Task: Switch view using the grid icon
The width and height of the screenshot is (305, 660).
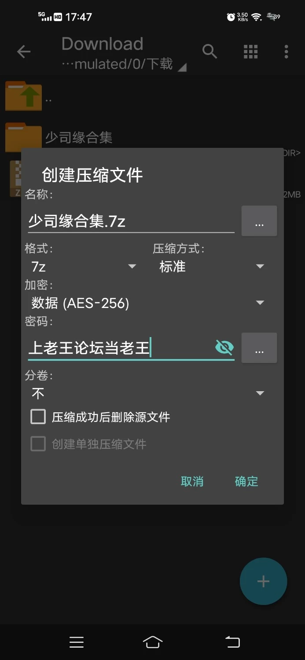Action: pos(251,52)
